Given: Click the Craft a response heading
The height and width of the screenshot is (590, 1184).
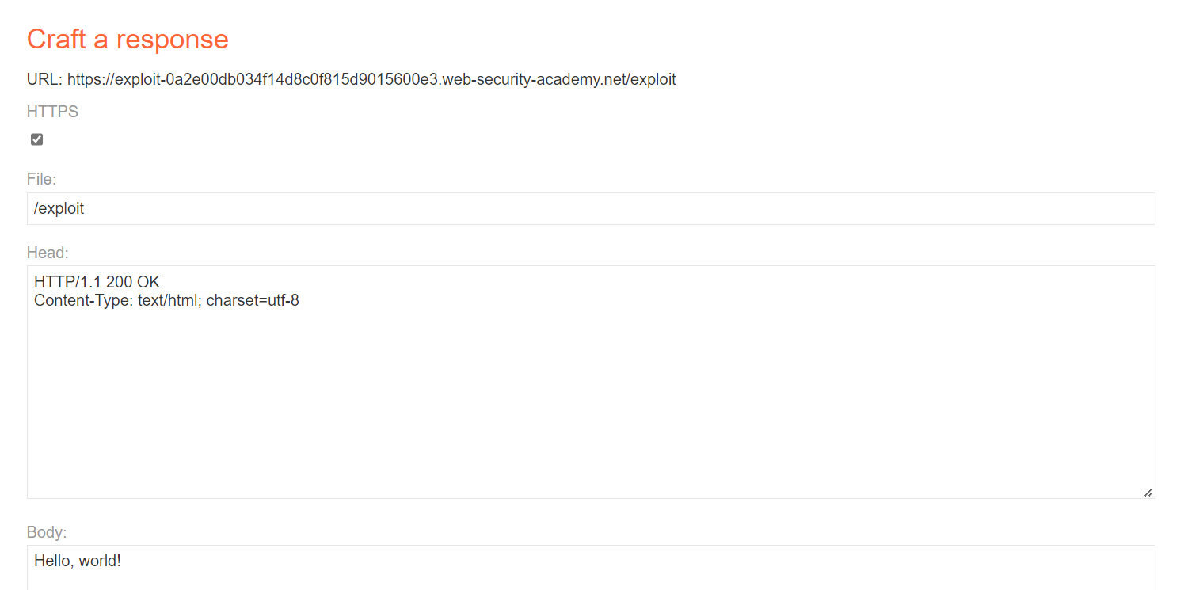Looking at the screenshot, I should (x=128, y=39).
